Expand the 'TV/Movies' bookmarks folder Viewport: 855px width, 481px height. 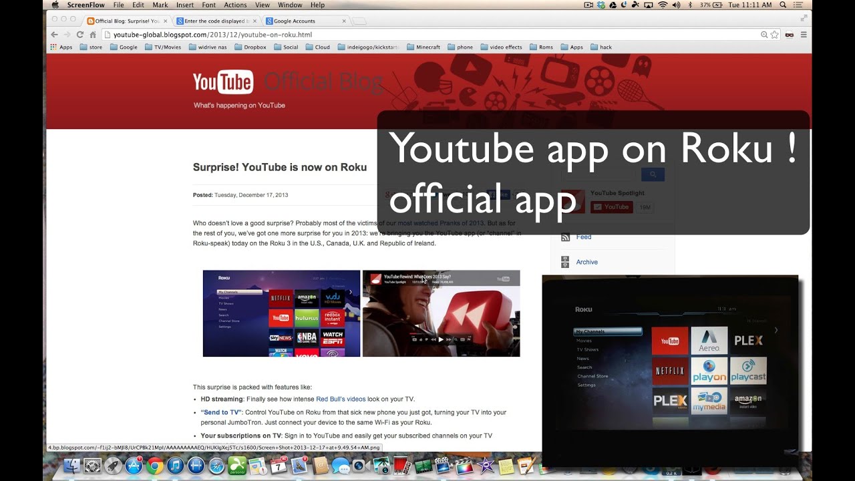[x=162, y=47]
